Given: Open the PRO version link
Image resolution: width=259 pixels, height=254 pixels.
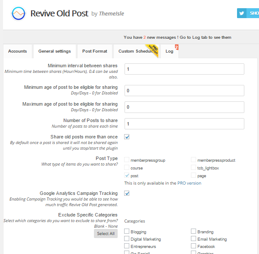Looking at the screenshot, I should (189, 183).
